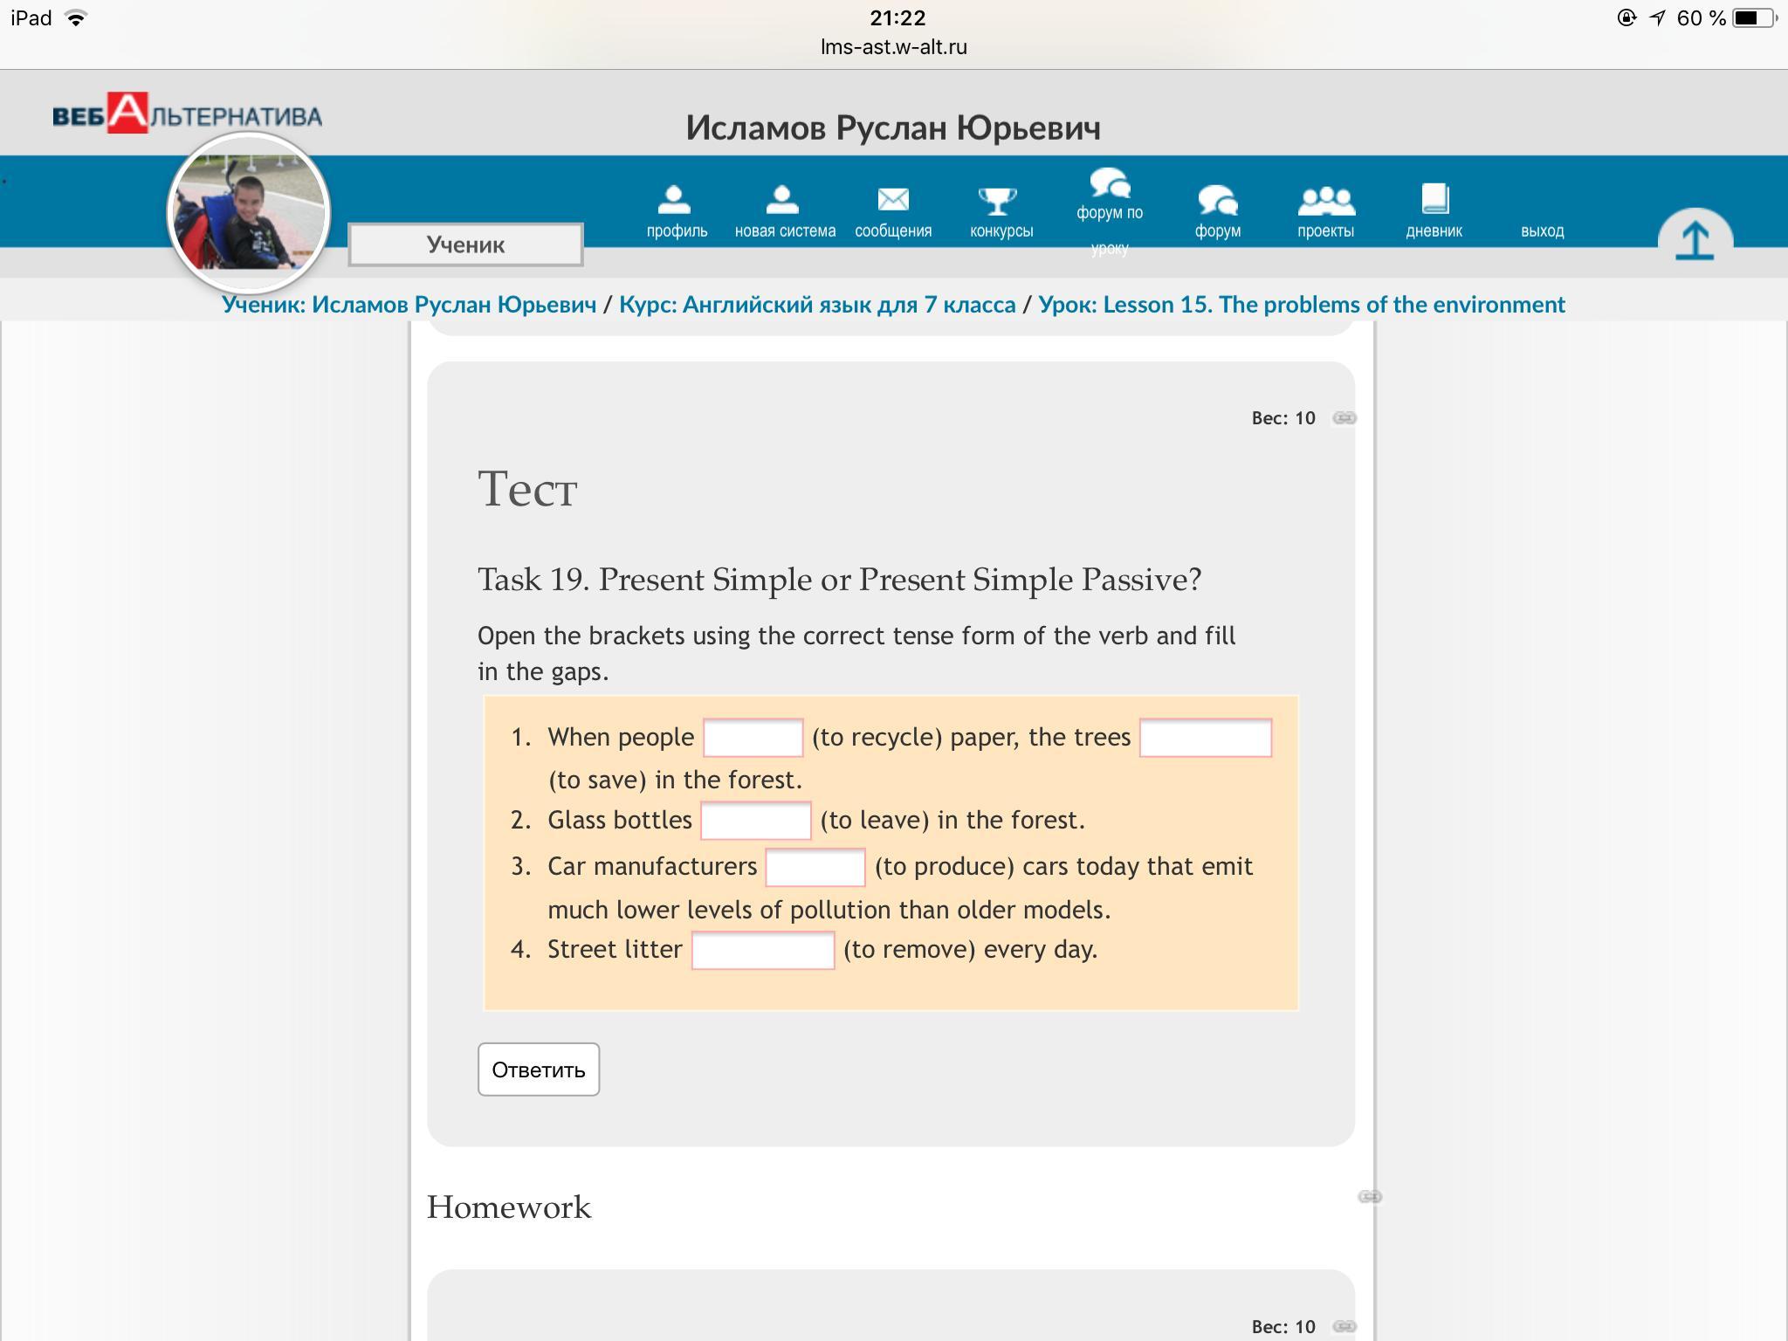
Task: Open сообщения envelope icon
Action: pyautogui.click(x=892, y=200)
